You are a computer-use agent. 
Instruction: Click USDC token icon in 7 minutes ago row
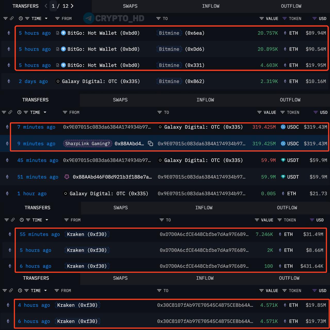pos(283,127)
